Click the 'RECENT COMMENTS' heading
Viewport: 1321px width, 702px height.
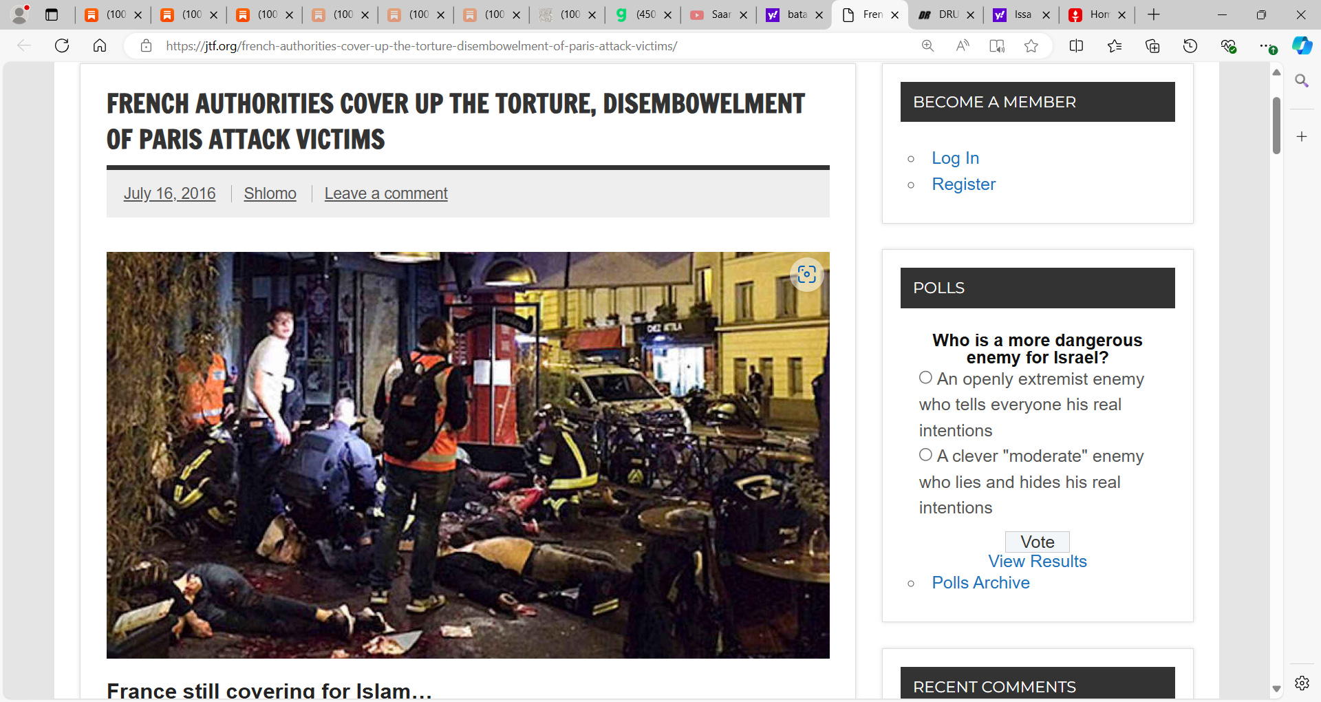(x=1037, y=684)
